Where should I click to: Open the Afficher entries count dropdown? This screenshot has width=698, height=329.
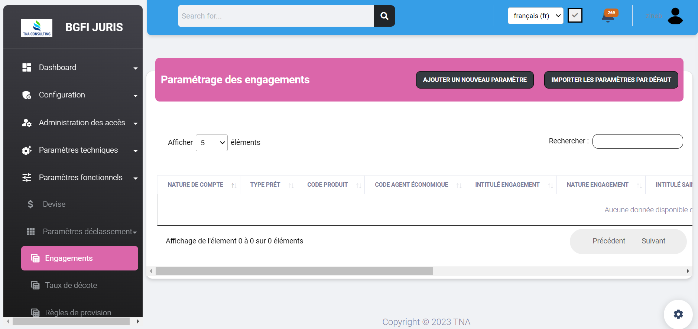click(211, 143)
